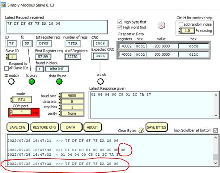This screenshot has width=220, height=173.
Task: Click down arrow of byte log scrollbar
Action: 216,163
